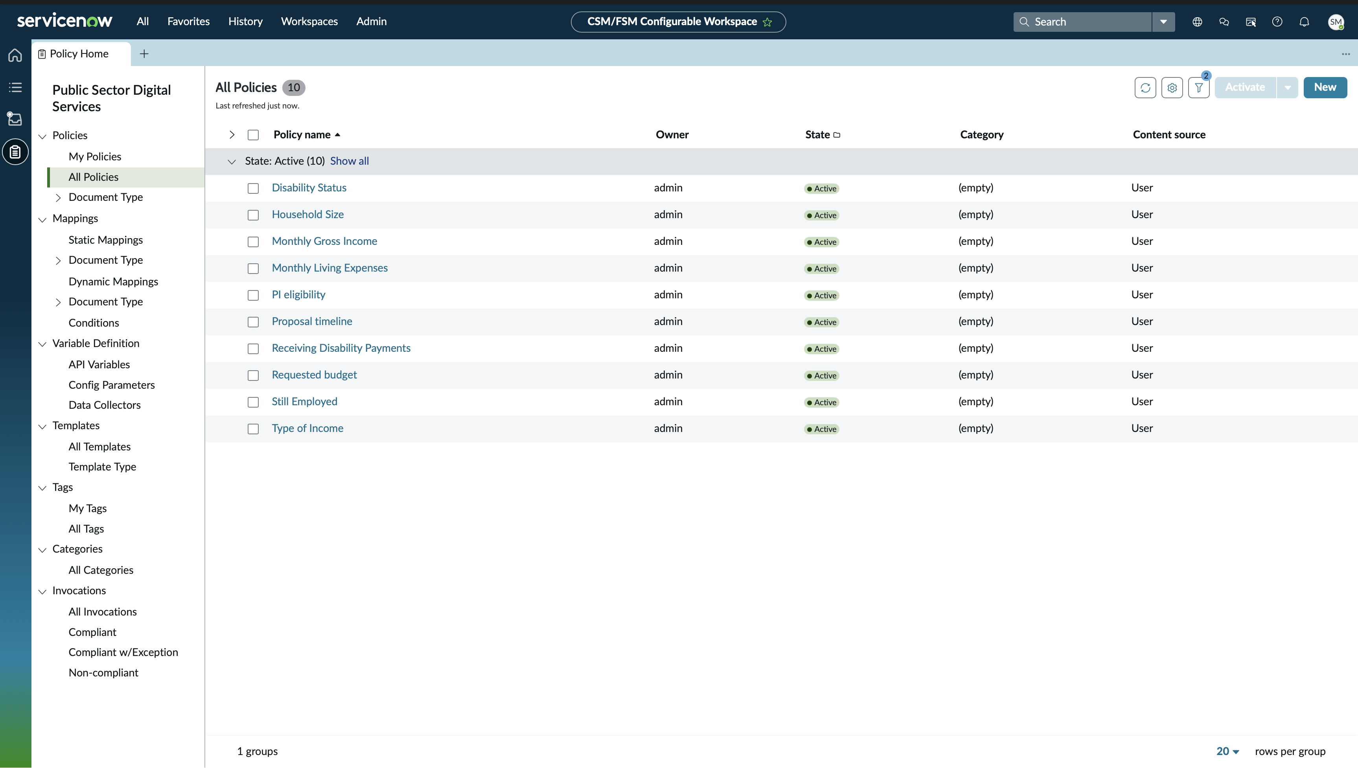
Task: Toggle Policy name sort arrow
Action: (x=338, y=135)
